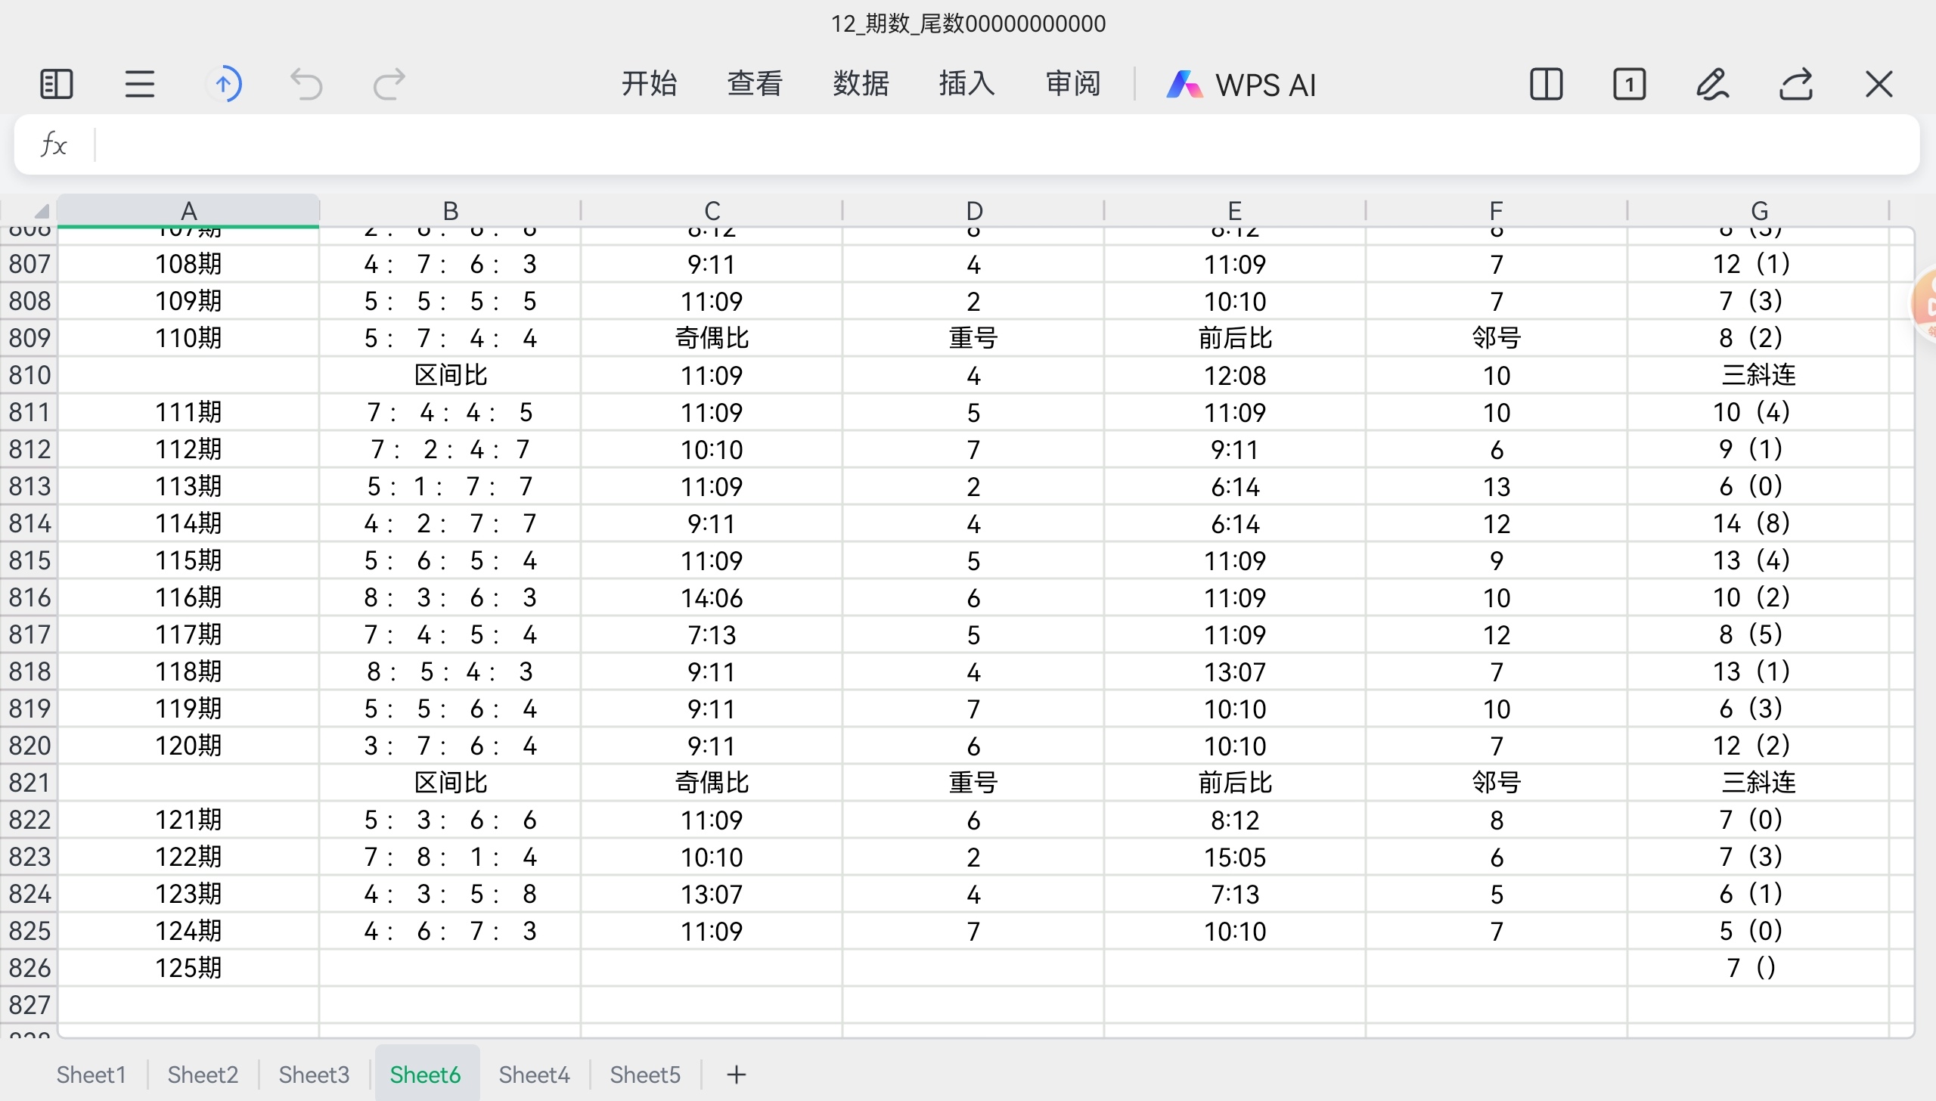1936x1101 pixels.
Task: Activate the pen edit mode icon
Action: [x=1712, y=84]
